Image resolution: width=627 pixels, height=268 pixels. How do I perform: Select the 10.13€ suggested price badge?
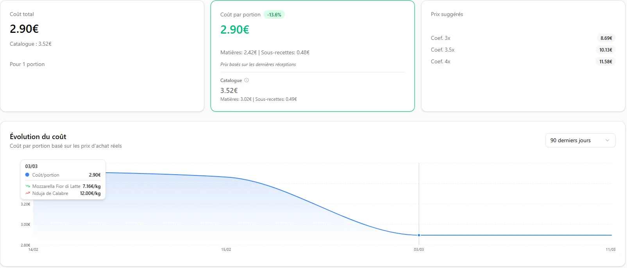(x=606, y=50)
